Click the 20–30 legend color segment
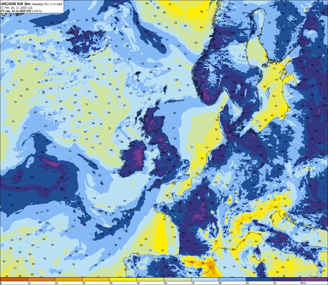Image resolution: width=328 pixels, height=285 pixels. click(x=68, y=279)
